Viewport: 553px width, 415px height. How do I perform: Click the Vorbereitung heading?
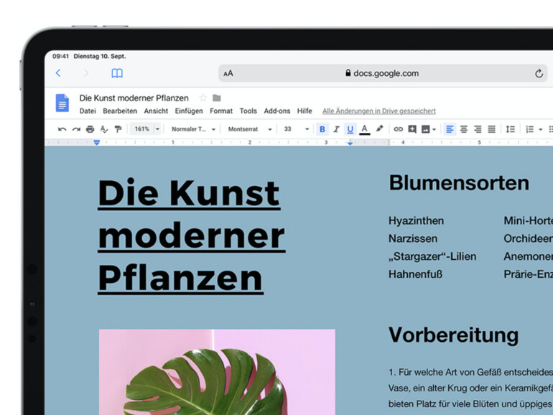pos(454,335)
